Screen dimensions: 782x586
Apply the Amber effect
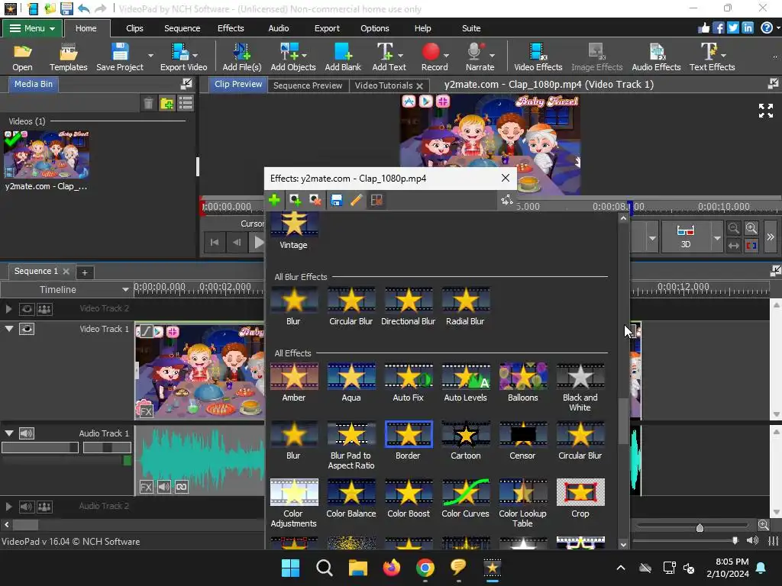pyautogui.click(x=294, y=382)
